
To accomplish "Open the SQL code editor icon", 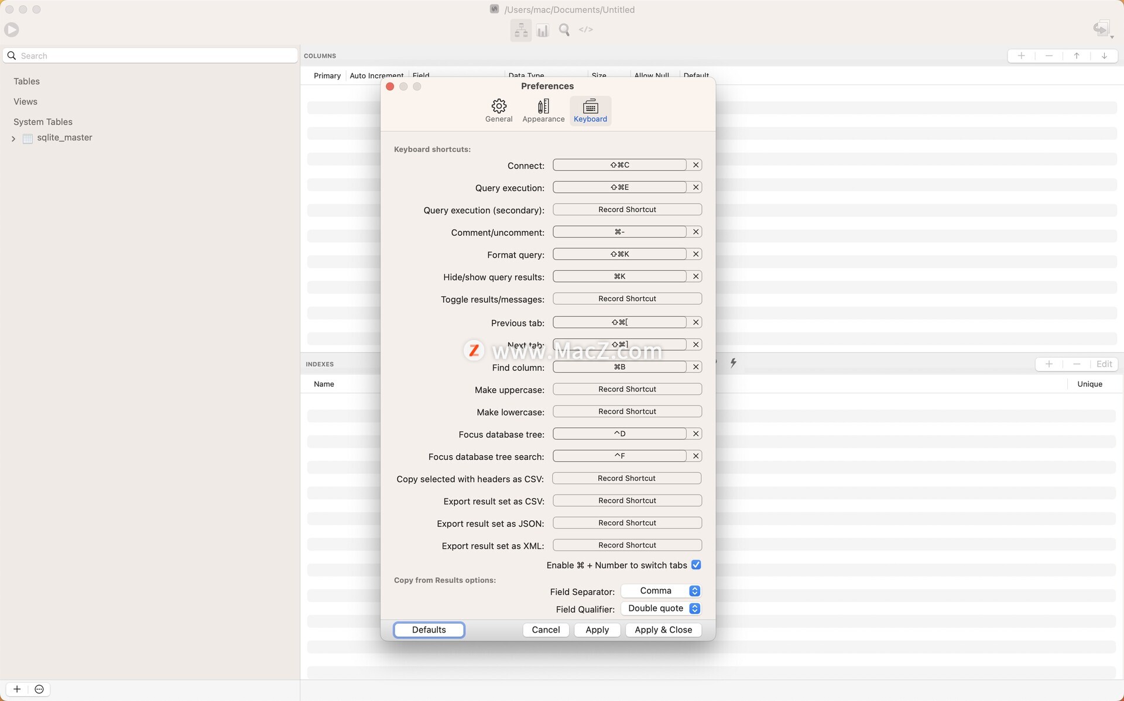I will click(586, 29).
